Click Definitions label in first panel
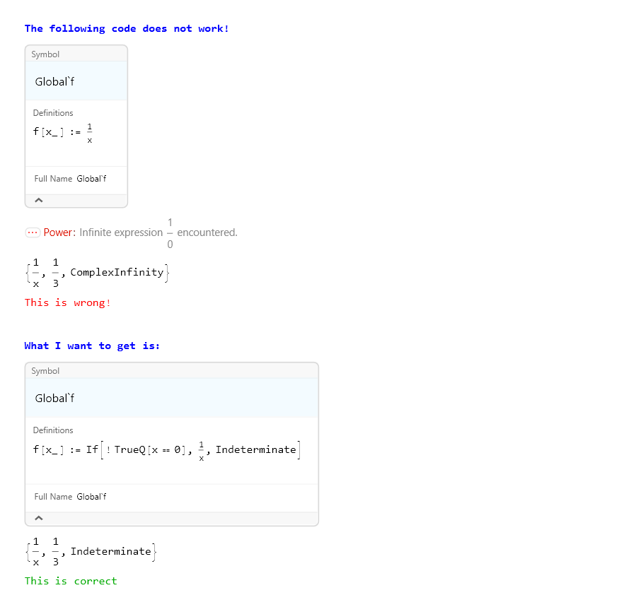Screen dimensions: 619x595 tap(53, 113)
